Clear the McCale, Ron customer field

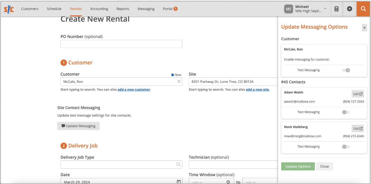click(179, 82)
